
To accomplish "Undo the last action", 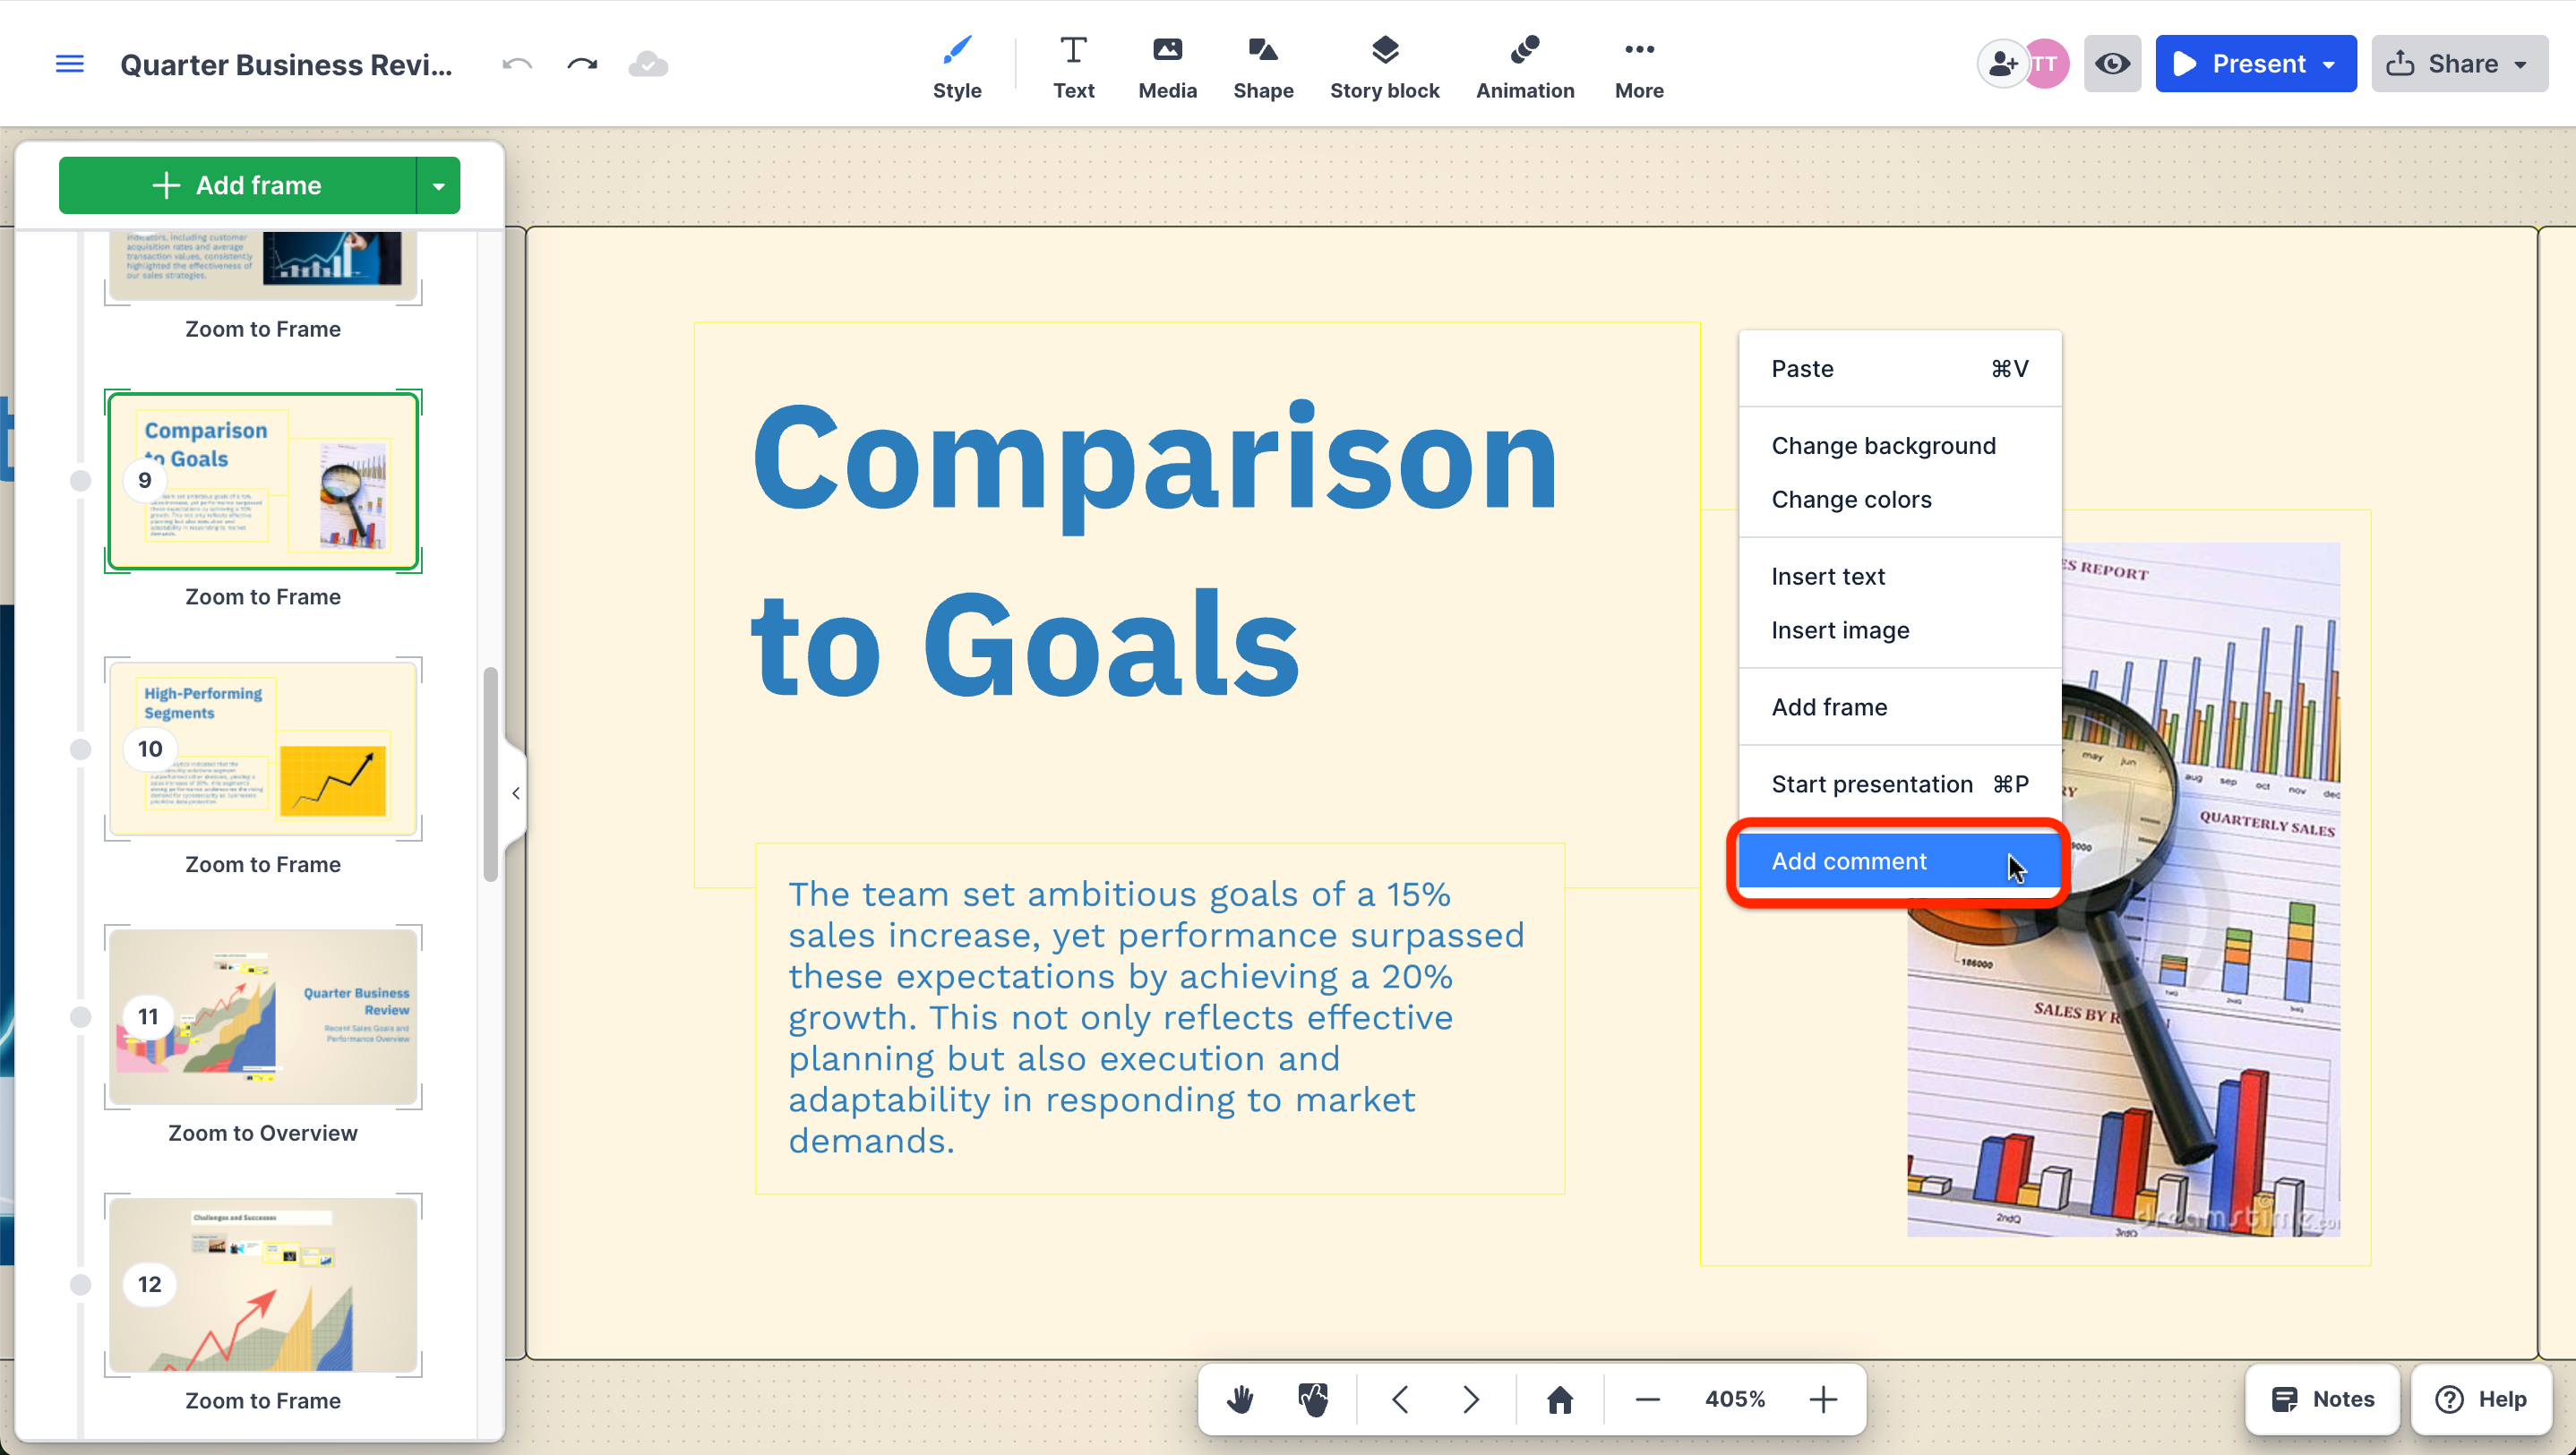I will point(517,65).
